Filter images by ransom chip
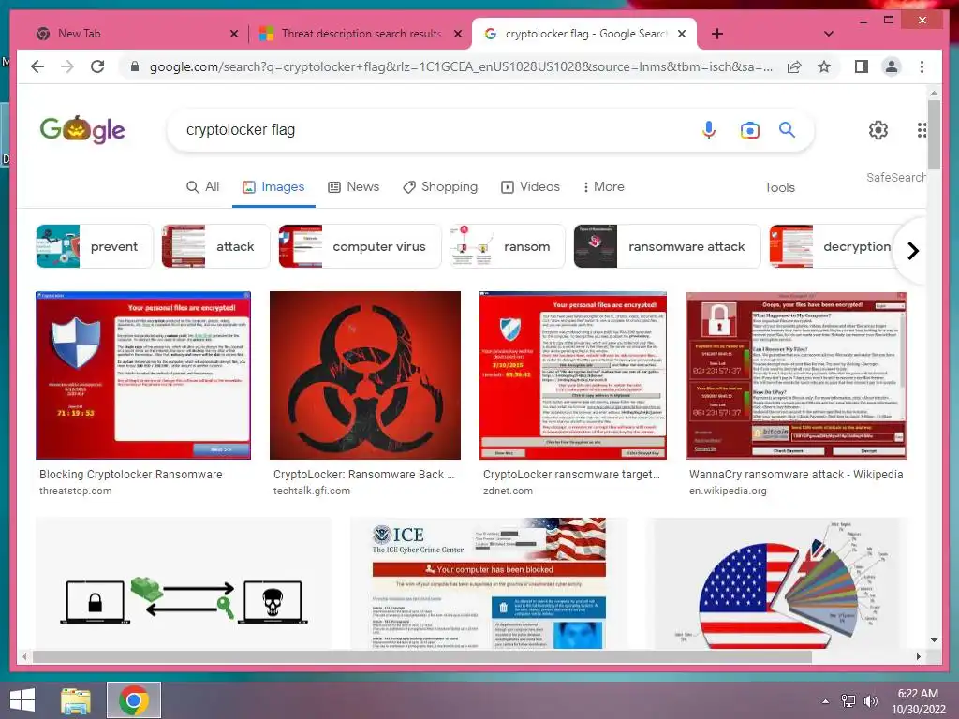 [507, 246]
